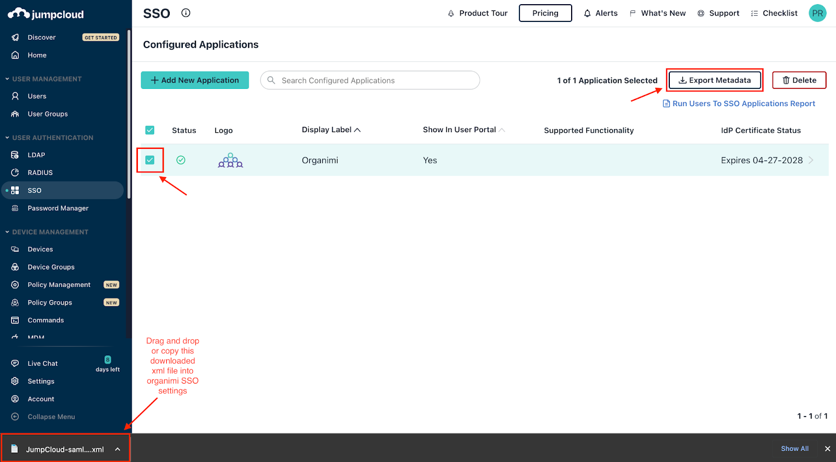Click the Organimi application logo

tap(230, 160)
